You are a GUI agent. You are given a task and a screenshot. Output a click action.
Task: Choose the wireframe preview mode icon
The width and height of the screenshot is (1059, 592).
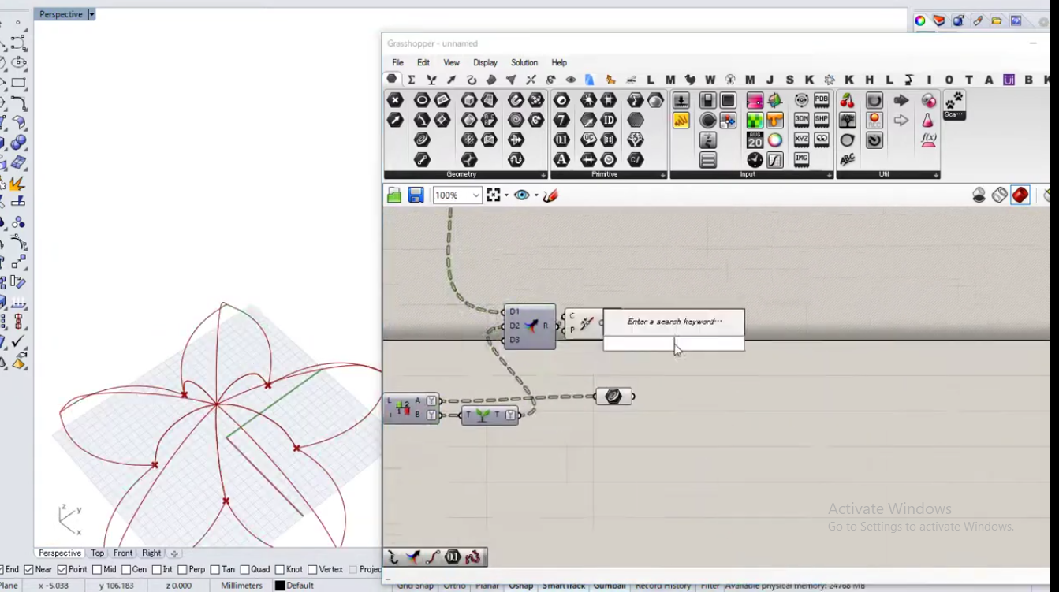(x=1000, y=195)
